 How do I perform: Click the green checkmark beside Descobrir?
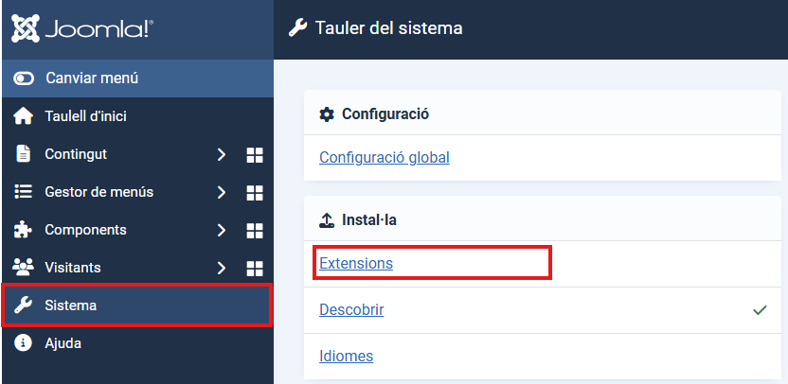pos(759,309)
